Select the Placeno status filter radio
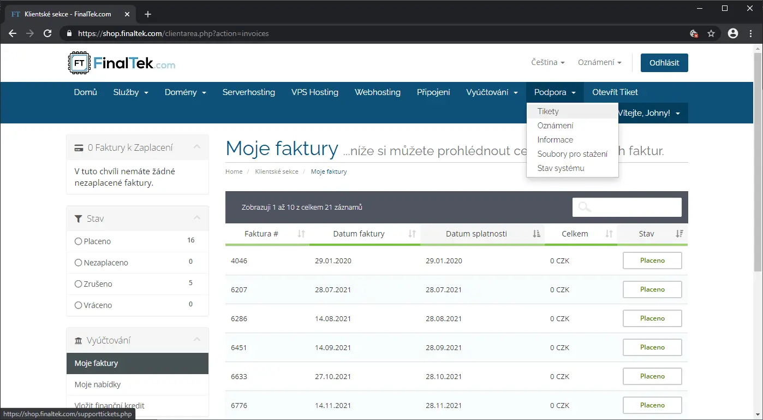This screenshot has width=763, height=420. tap(78, 241)
